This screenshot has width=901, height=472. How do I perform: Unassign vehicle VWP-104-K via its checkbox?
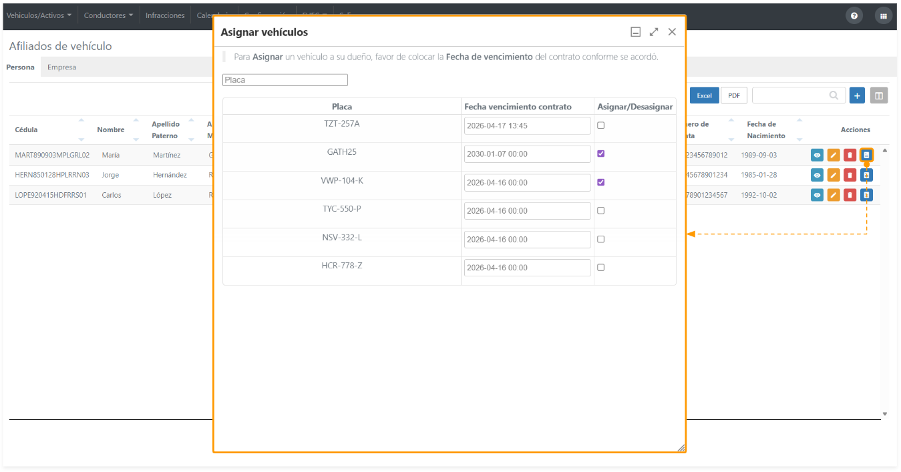click(601, 182)
